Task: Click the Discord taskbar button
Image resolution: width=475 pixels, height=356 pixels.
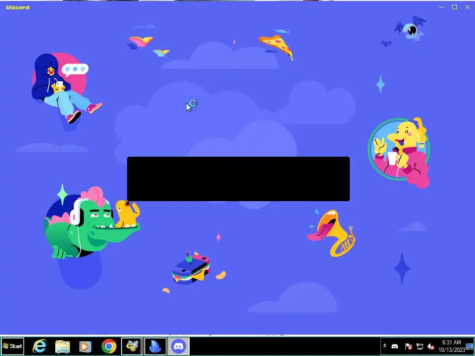Action: coord(179,346)
